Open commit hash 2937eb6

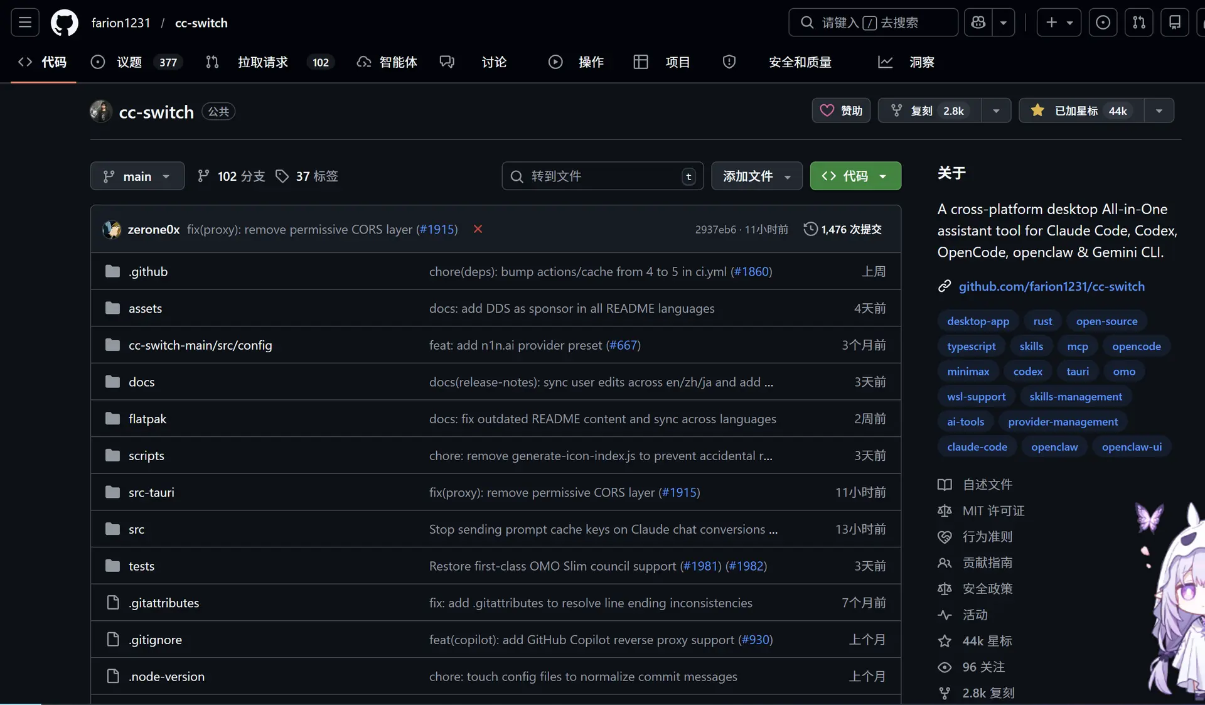click(715, 229)
